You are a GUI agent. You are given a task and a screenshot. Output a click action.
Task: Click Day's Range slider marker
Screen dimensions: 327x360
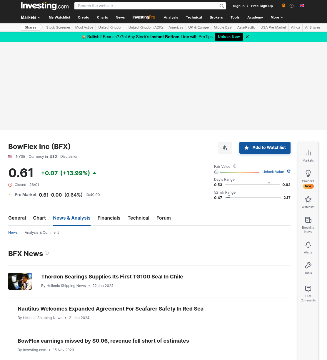click(x=269, y=183)
